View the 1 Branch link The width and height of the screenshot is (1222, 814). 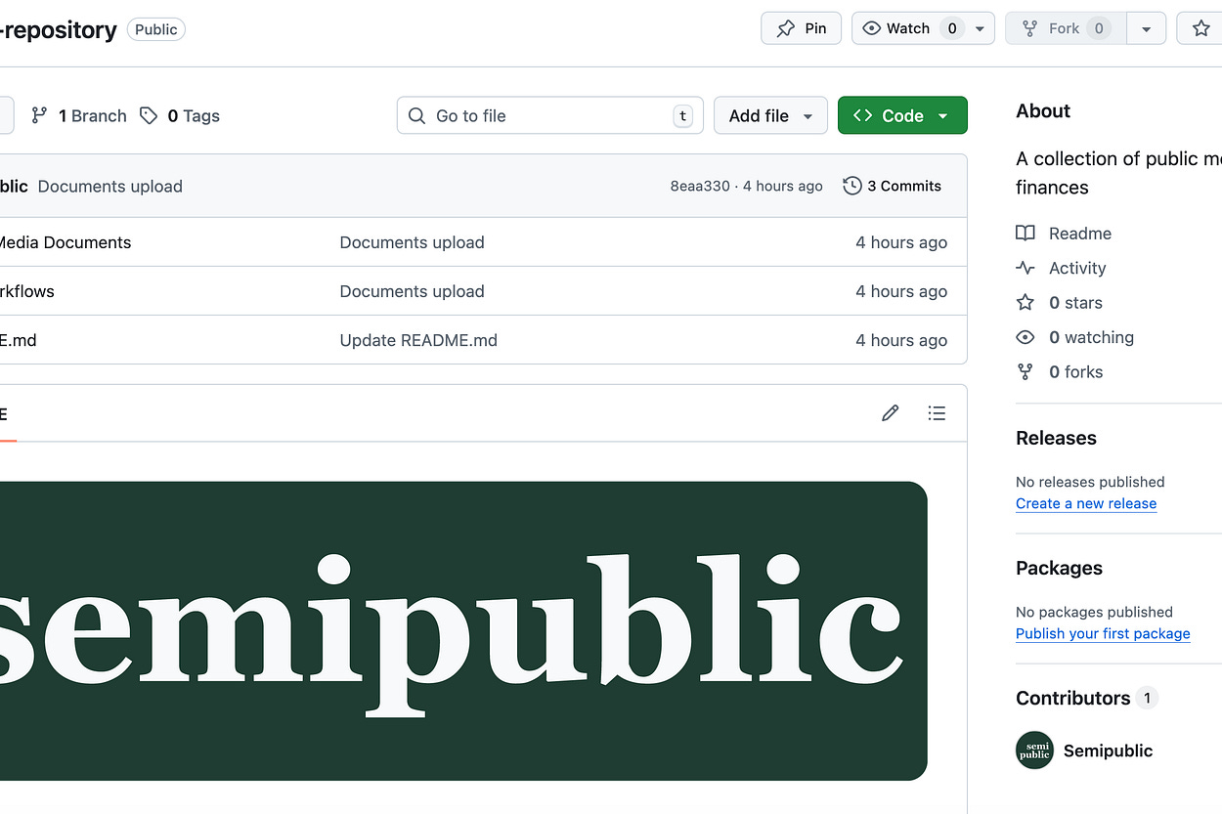[79, 115]
